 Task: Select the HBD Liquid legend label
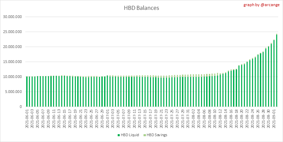click(x=130, y=135)
